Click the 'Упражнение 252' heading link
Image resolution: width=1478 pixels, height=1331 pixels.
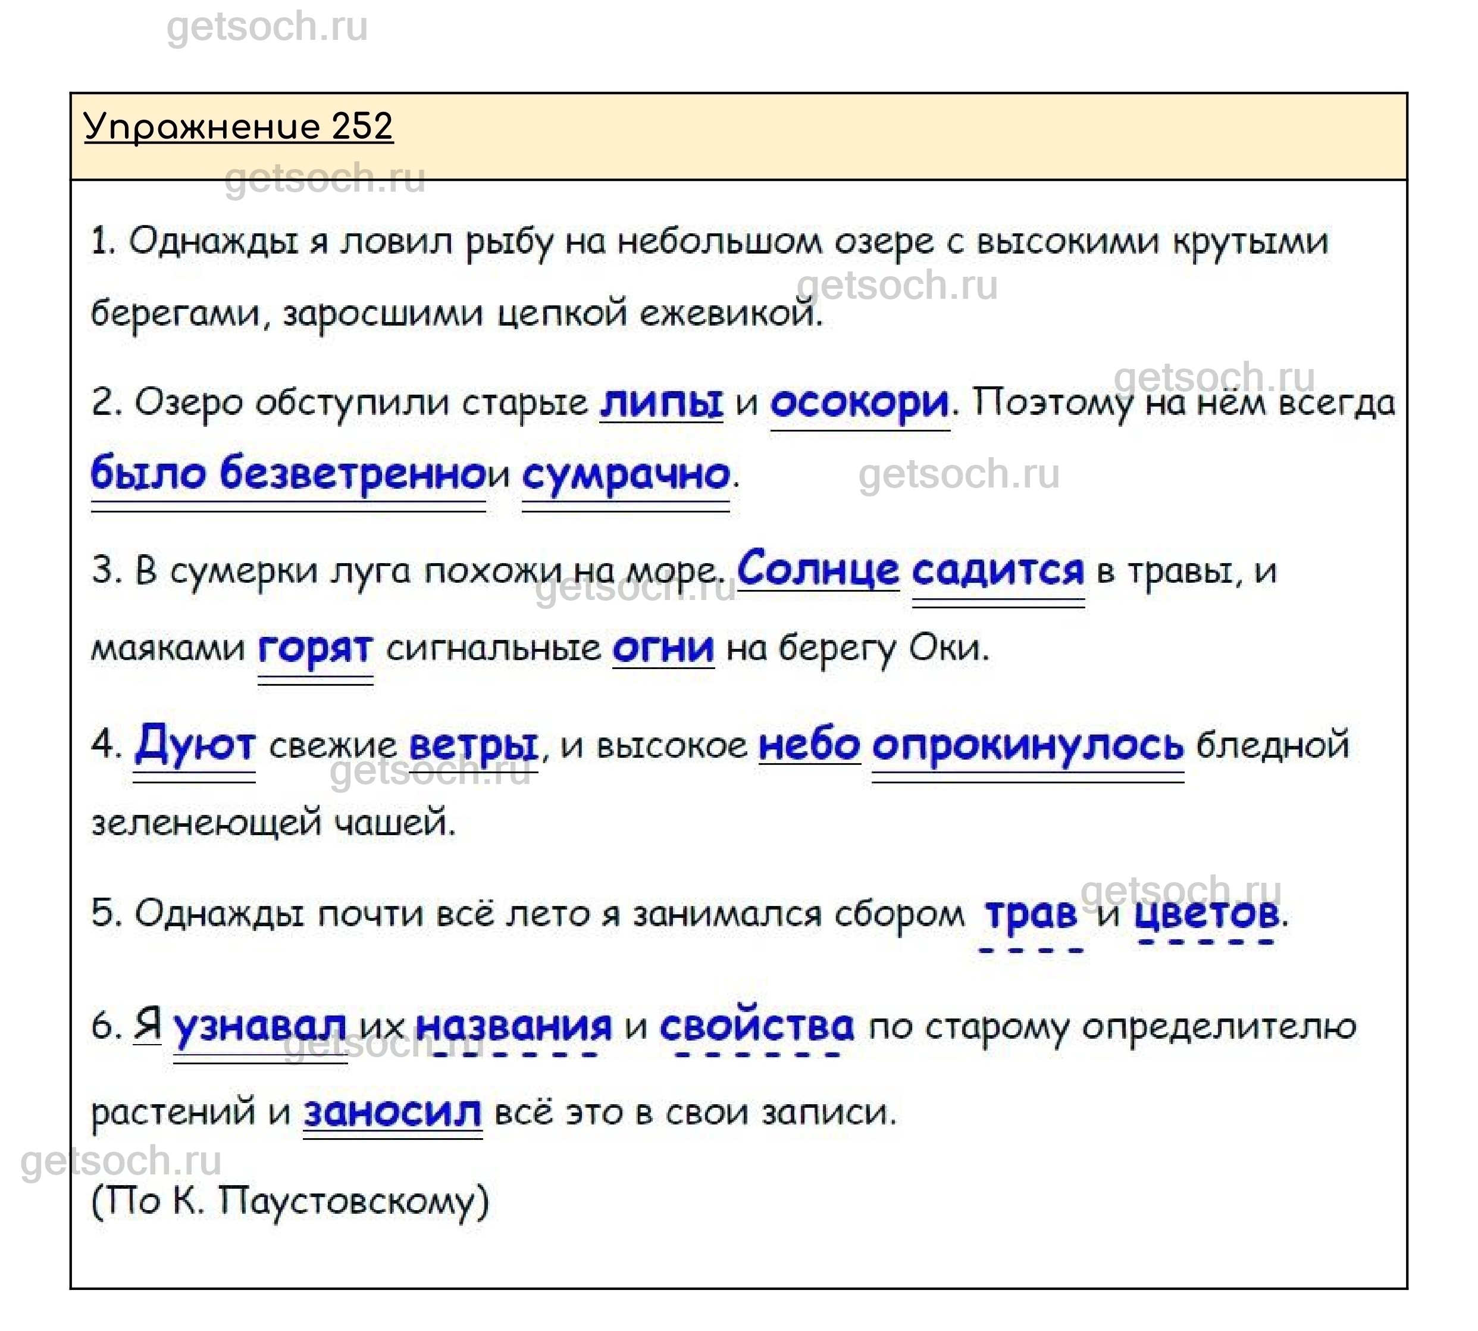pos(238,127)
